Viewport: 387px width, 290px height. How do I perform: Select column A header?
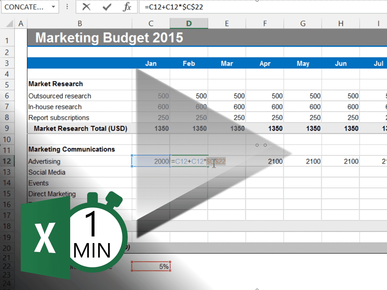[x=21, y=24]
